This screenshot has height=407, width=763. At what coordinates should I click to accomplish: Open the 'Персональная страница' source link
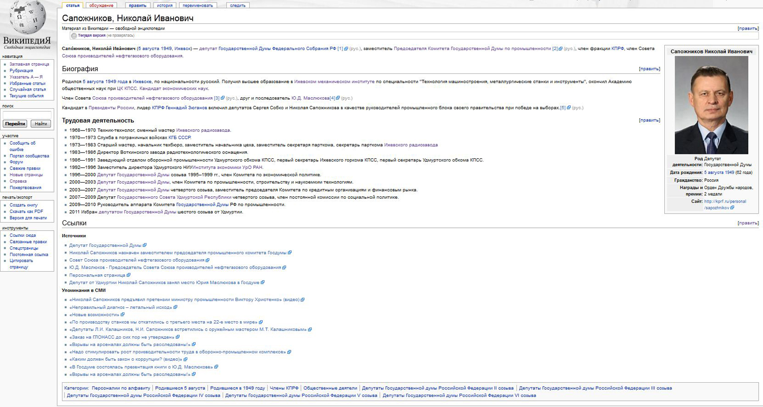[97, 275]
